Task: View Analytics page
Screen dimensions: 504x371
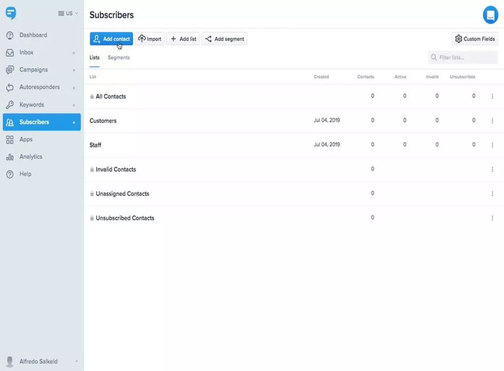Action: [x=31, y=157]
